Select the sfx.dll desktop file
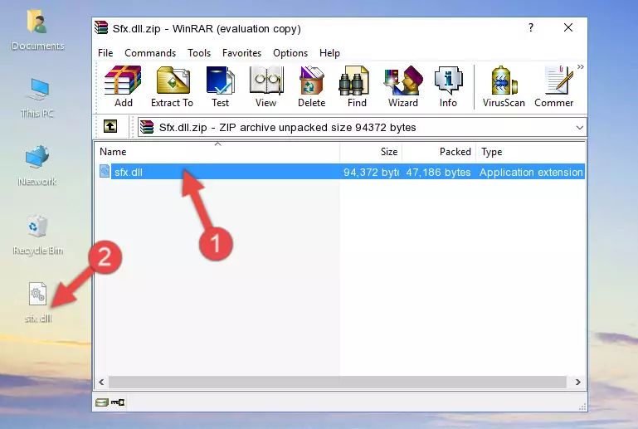638x429 pixels. pos(38,302)
